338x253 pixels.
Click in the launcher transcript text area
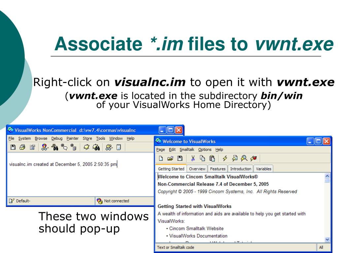tap(81, 174)
